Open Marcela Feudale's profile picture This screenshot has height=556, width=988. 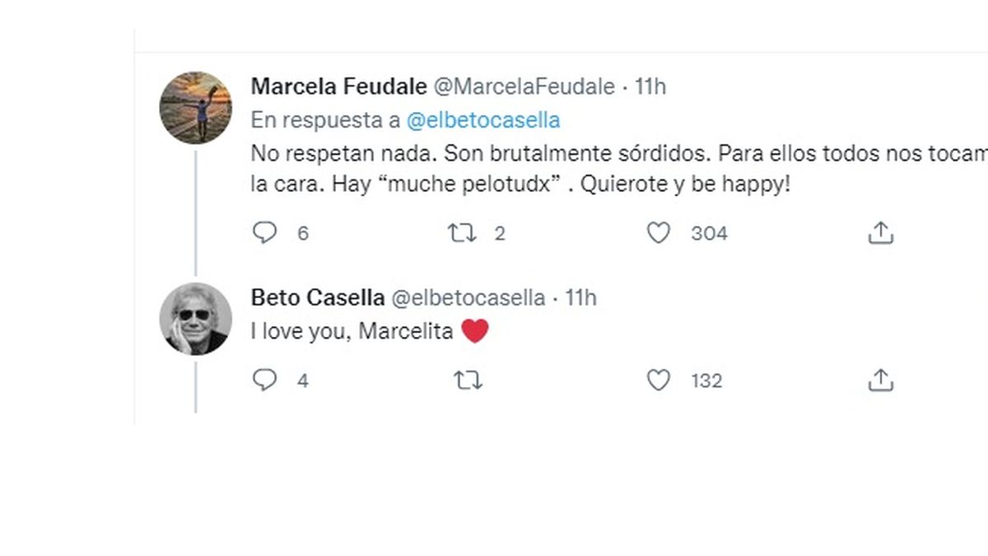195,107
